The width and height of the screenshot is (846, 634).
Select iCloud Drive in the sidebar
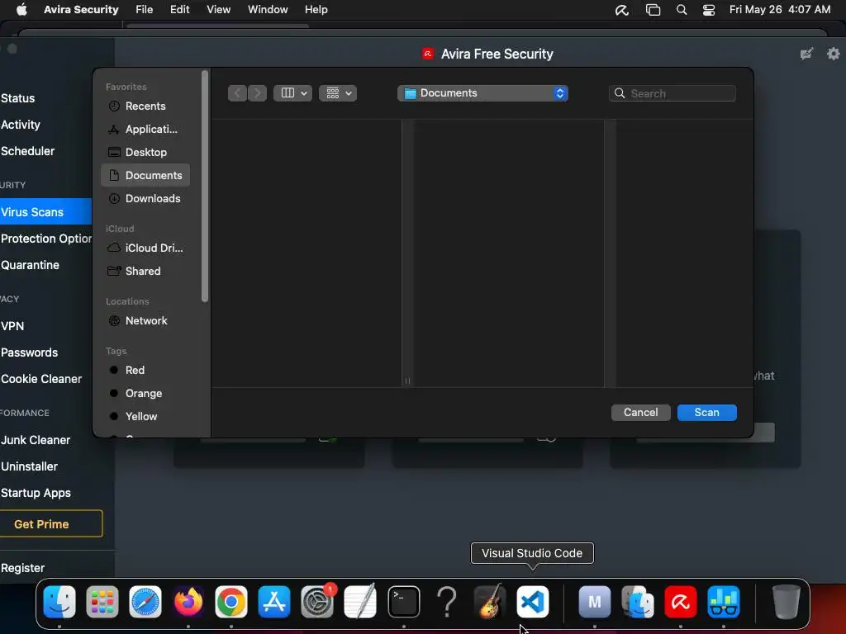tap(145, 248)
